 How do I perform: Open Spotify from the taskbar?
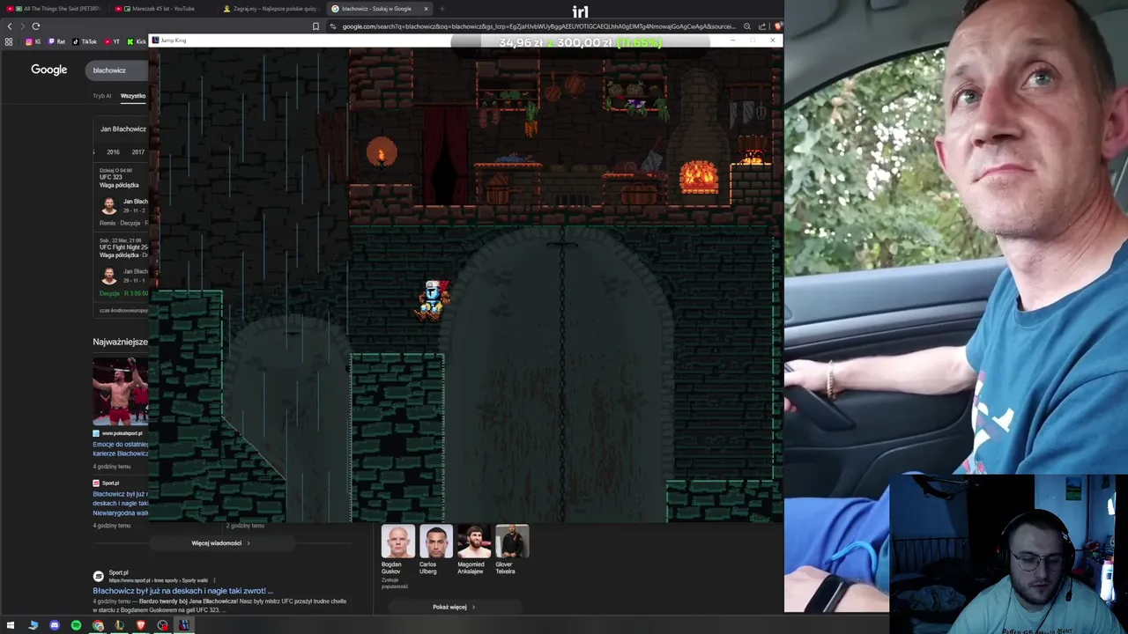76,625
